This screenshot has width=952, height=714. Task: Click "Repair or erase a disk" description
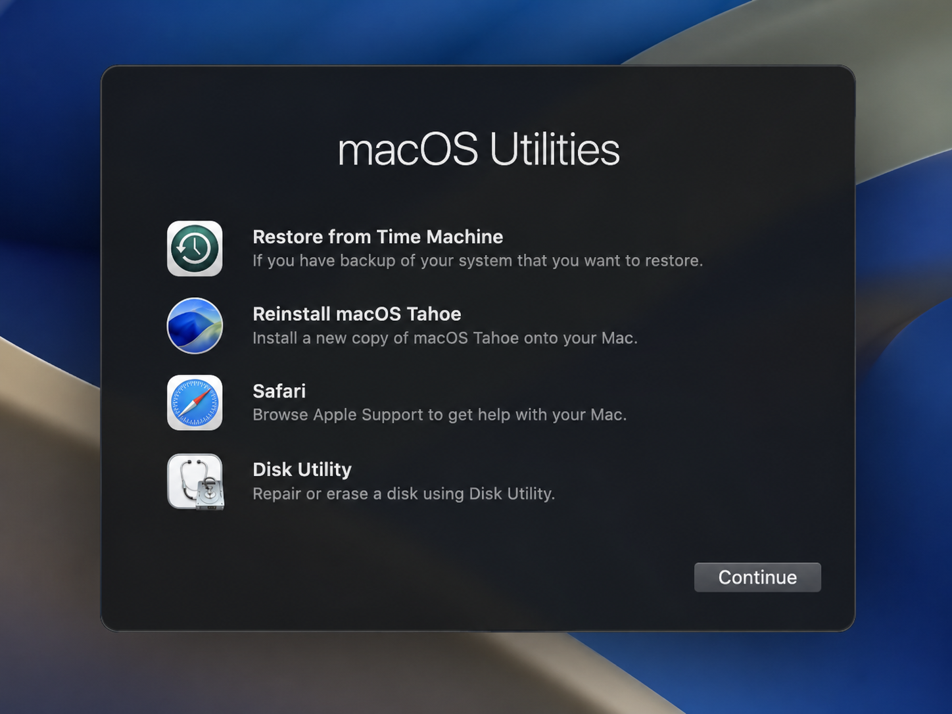(404, 494)
